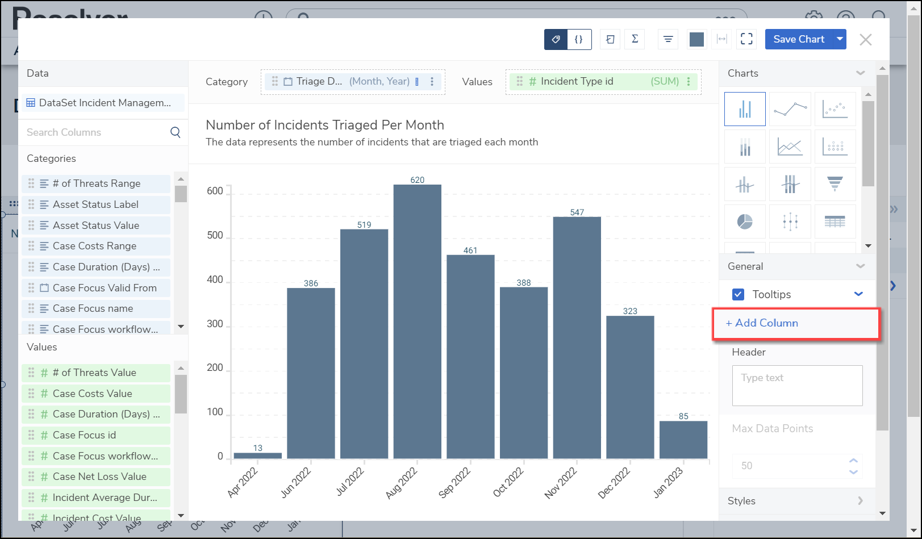922x539 pixels.
Task: Open the filter icon in top toolbar
Action: click(x=668, y=39)
